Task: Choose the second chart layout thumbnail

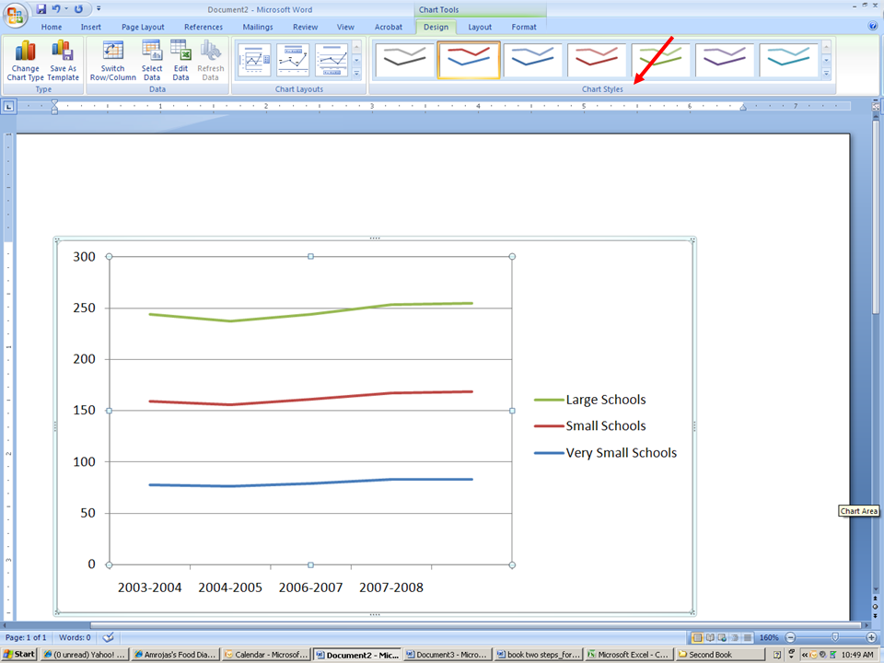Action: point(293,60)
